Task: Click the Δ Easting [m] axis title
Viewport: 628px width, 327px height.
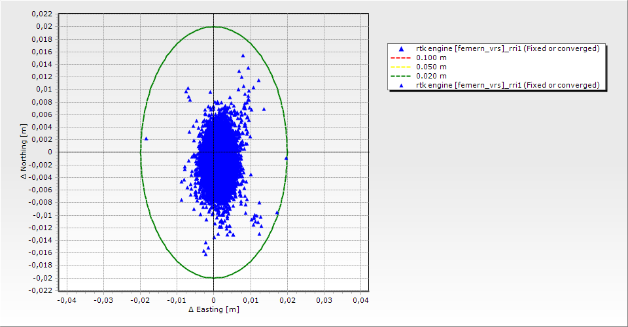Action: (213, 309)
